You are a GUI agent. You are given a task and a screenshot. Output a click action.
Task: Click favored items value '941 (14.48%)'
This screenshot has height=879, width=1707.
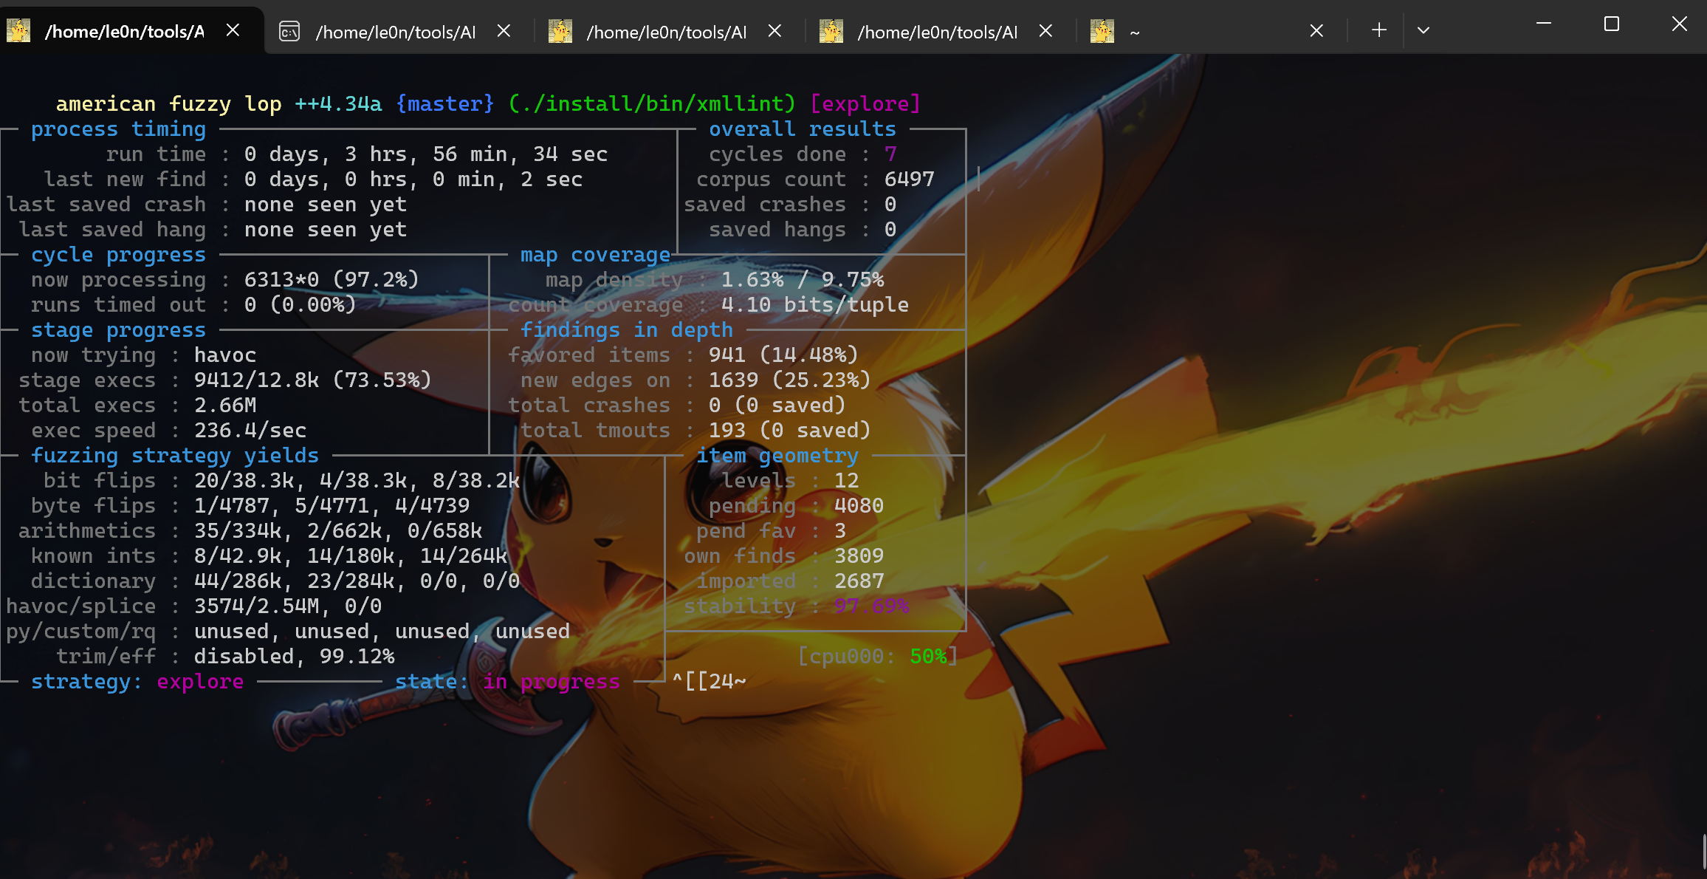click(783, 355)
